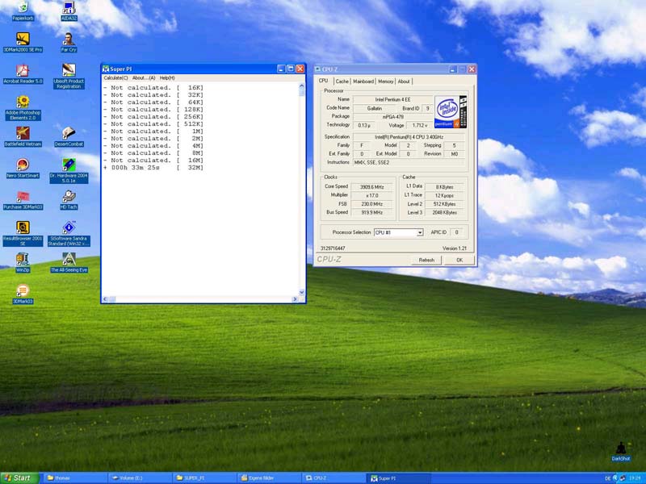Click the CPU-Z title bar icon
The width and height of the screenshot is (646, 484).
pos(317,69)
